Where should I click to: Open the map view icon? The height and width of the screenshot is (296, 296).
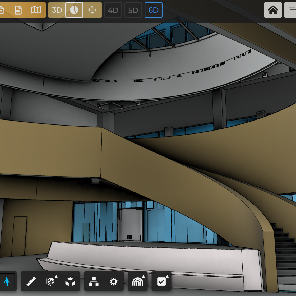point(36,10)
